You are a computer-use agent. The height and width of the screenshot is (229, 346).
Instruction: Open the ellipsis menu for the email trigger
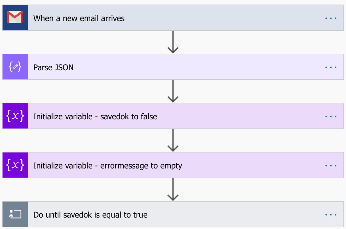tap(331, 18)
